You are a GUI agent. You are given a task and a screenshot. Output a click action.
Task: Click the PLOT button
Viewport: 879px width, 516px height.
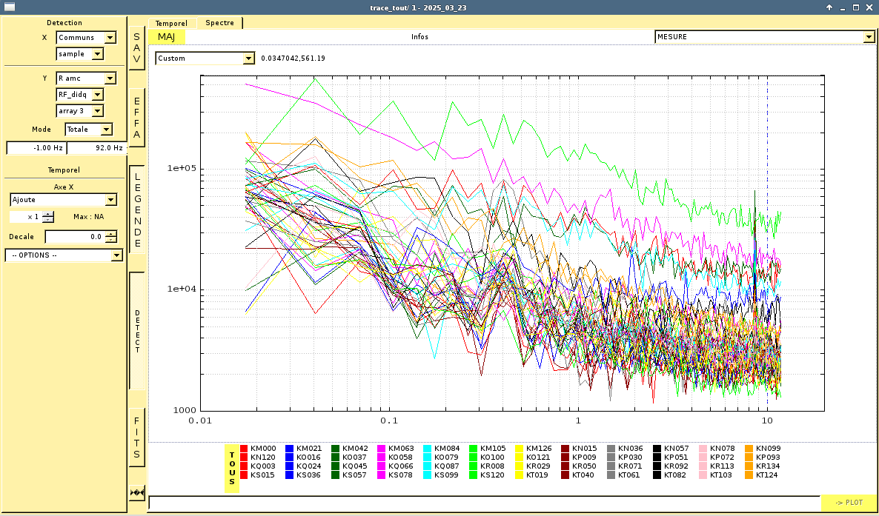pos(849,503)
